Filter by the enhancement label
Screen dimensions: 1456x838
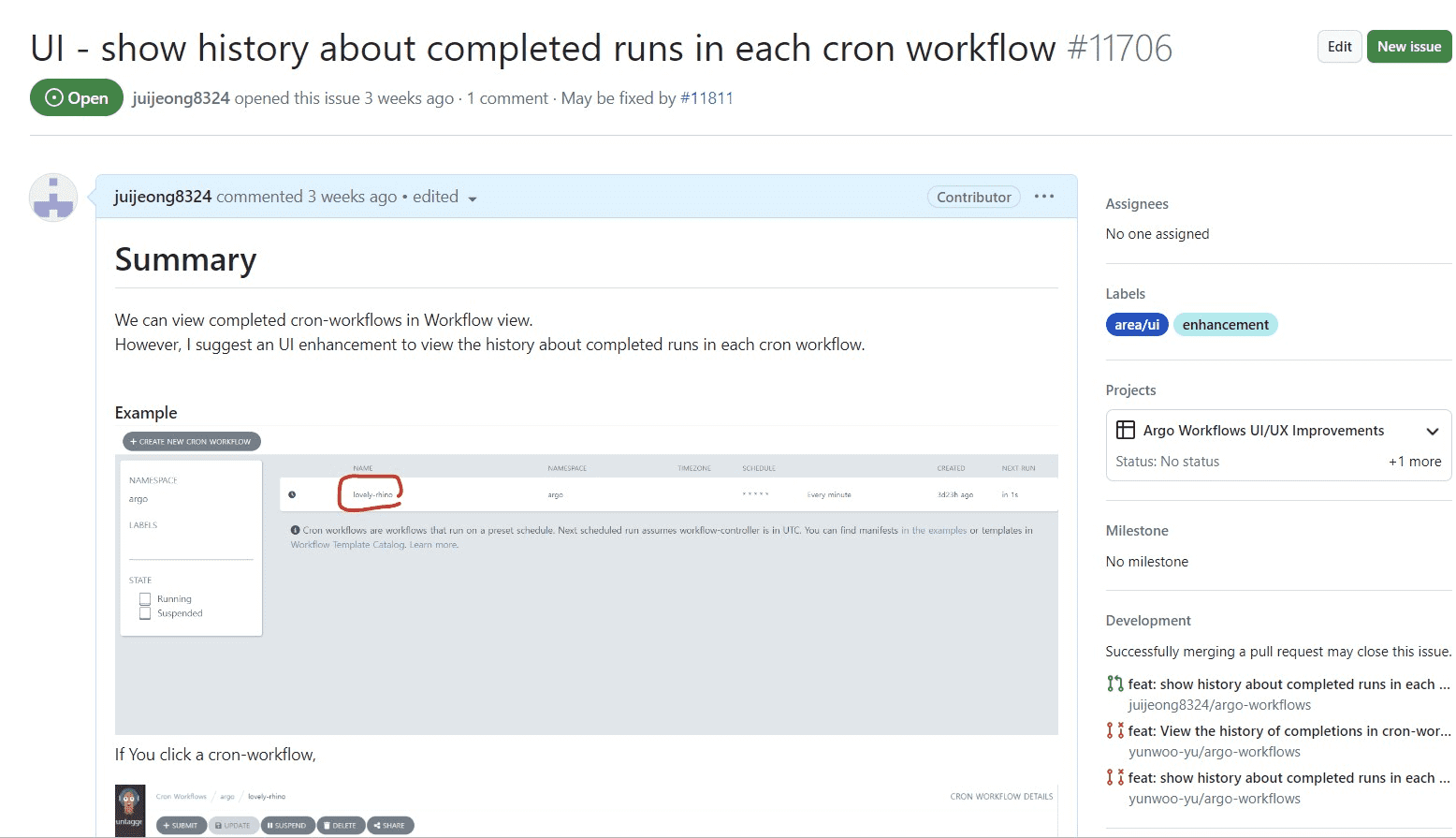[1225, 325]
